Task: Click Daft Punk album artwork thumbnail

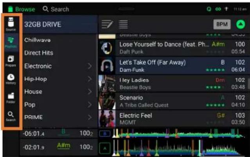Action: click(107, 48)
